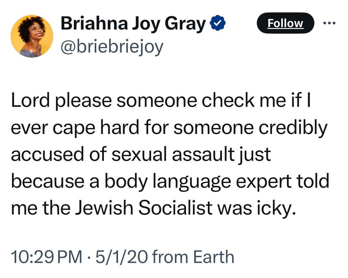
Task: Click the word "Lord" opening the tweet
Action: 30,101
